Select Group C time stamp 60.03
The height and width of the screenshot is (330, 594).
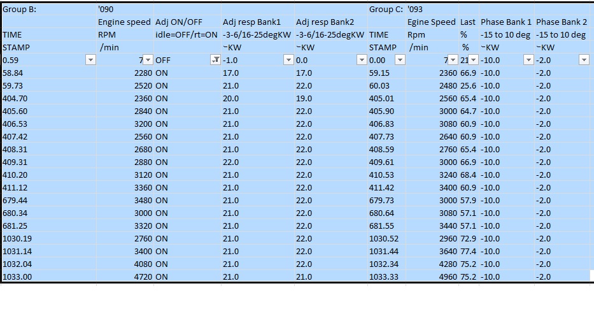click(387, 85)
